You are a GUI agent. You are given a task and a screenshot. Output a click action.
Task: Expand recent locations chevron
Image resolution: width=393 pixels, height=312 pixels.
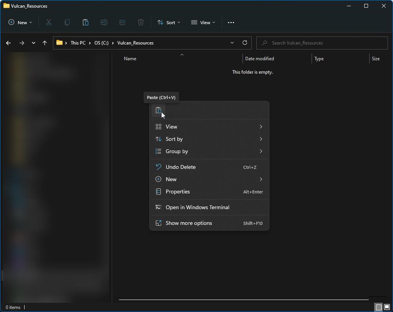[33, 43]
